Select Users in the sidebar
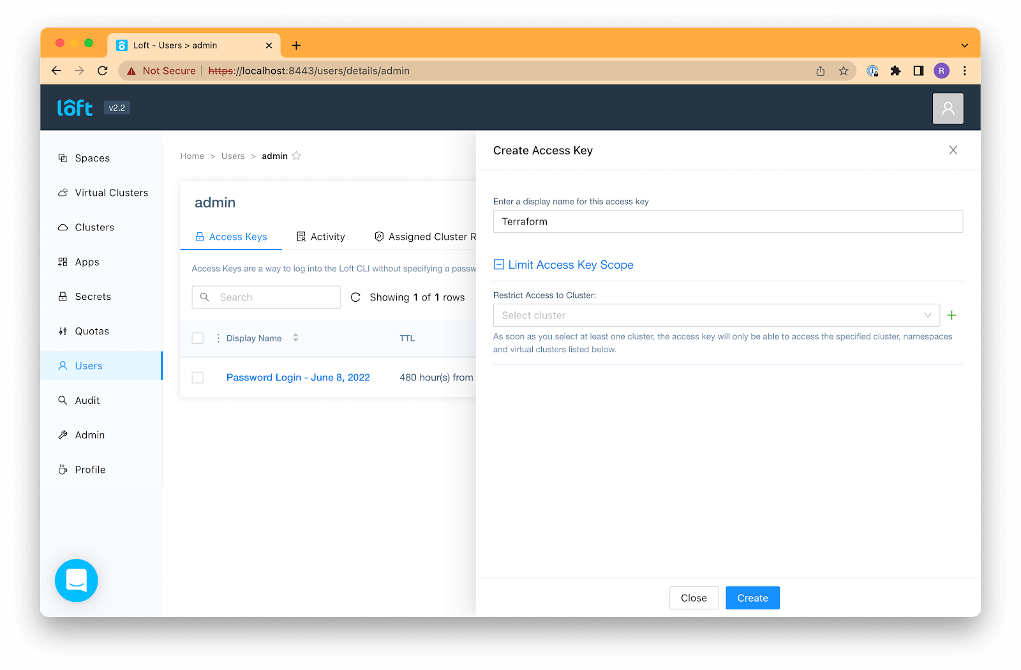Image resolution: width=1021 pixels, height=670 pixels. pyautogui.click(x=101, y=366)
